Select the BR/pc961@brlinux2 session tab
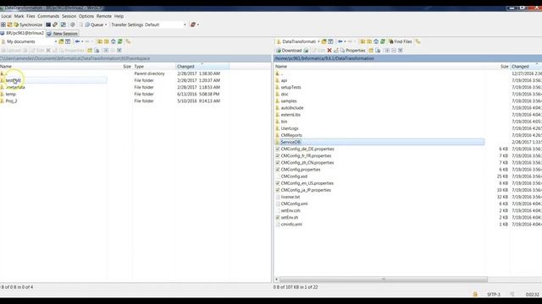 pyautogui.click(x=23, y=34)
